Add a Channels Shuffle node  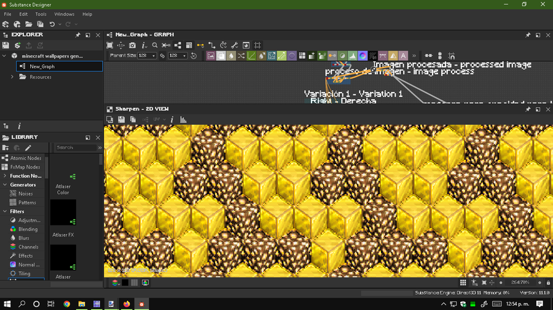click(x=241, y=56)
